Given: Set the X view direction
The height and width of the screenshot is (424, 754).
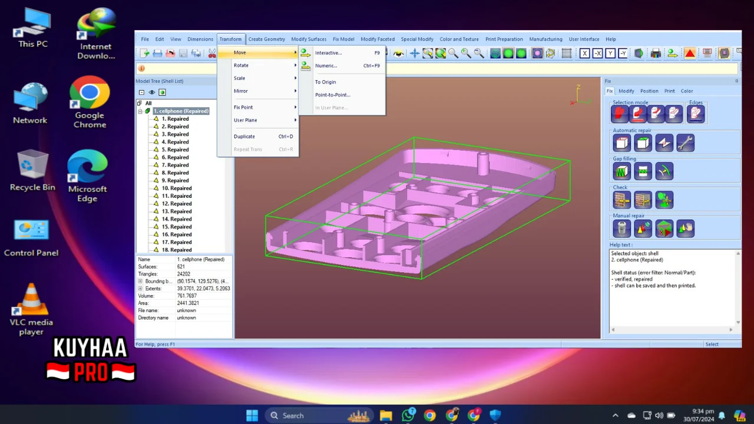Looking at the screenshot, I should coord(584,54).
